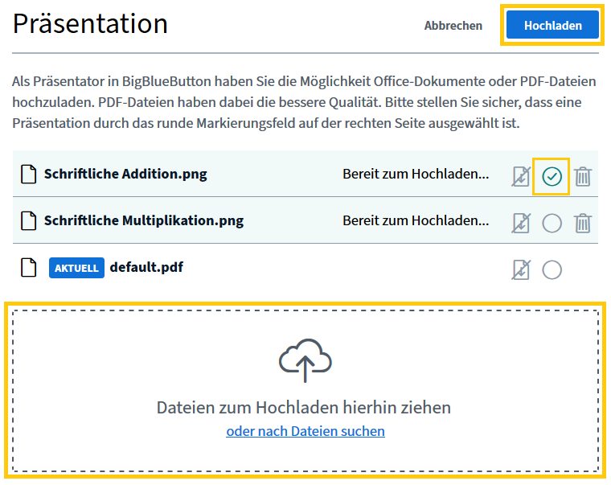
Task: Click the file icon beside Schriftliche Multiplikation.png
Action: 28,220
